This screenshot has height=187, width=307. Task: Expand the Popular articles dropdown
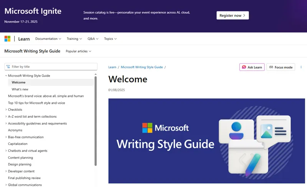tap(78, 51)
